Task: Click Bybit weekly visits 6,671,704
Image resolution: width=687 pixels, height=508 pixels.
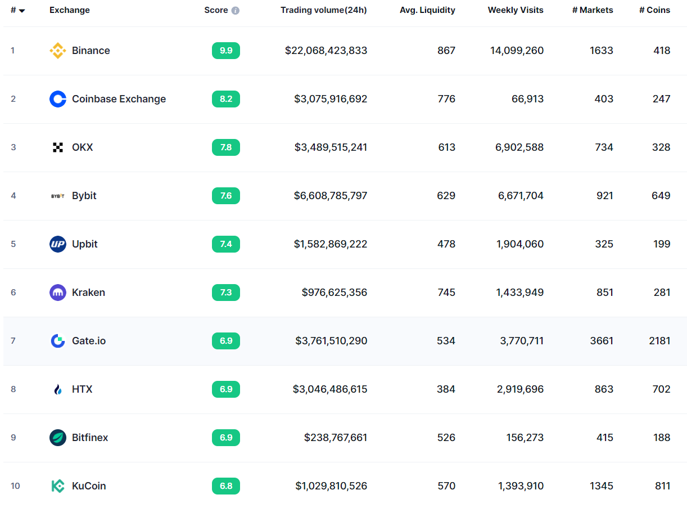Action: point(521,196)
